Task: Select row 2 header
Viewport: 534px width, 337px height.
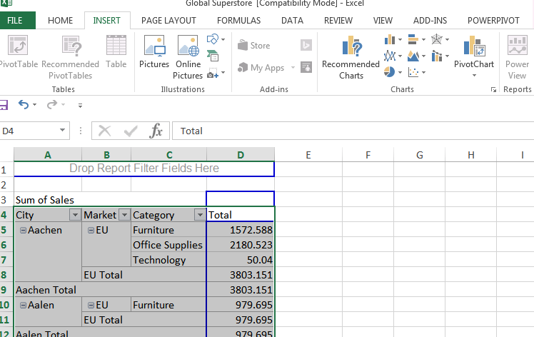Action: (x=6, y=185)
